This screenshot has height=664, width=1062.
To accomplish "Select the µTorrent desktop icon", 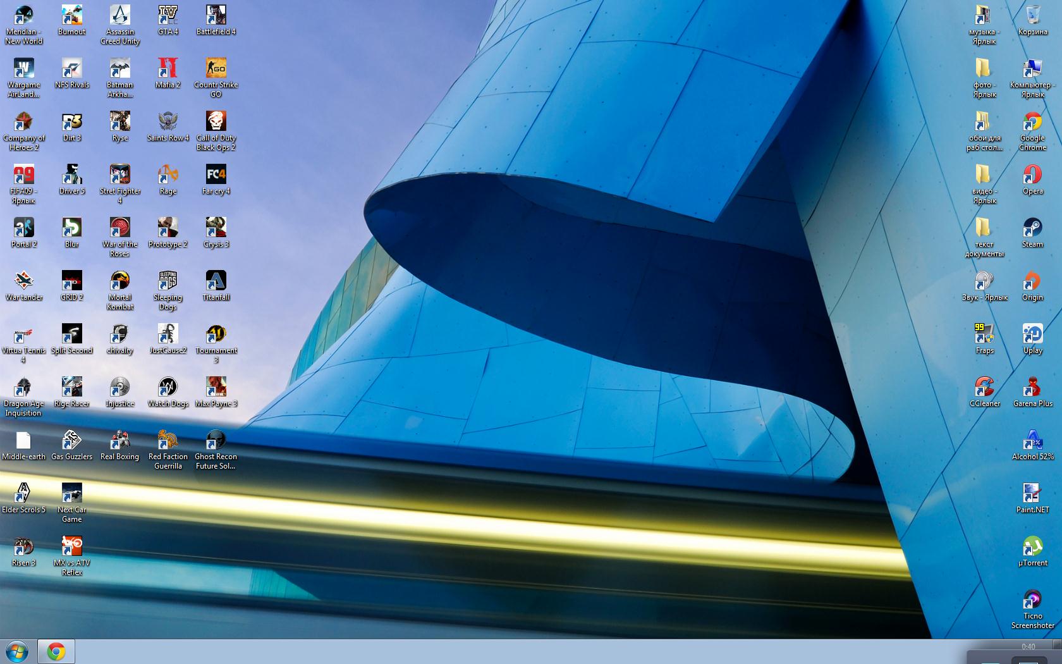I will (x=1033, y=551).
